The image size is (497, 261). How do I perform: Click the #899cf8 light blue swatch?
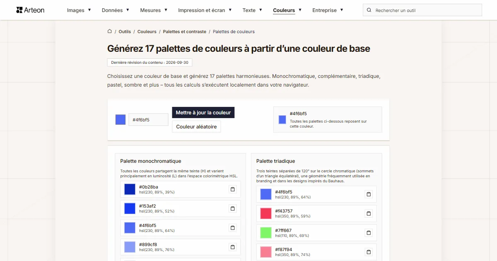(130, 247)
